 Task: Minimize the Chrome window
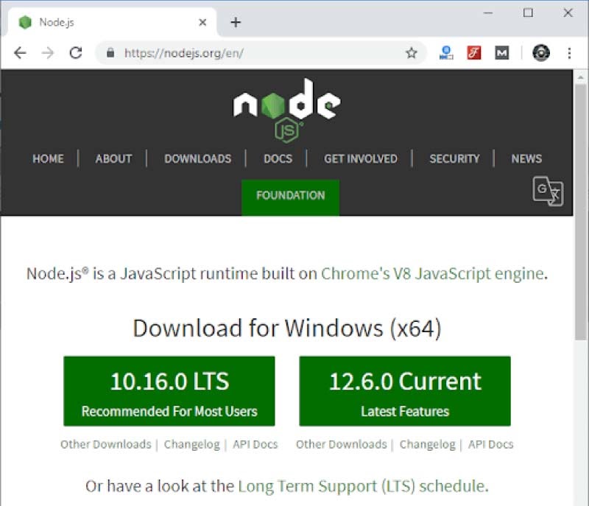(488, 13)
